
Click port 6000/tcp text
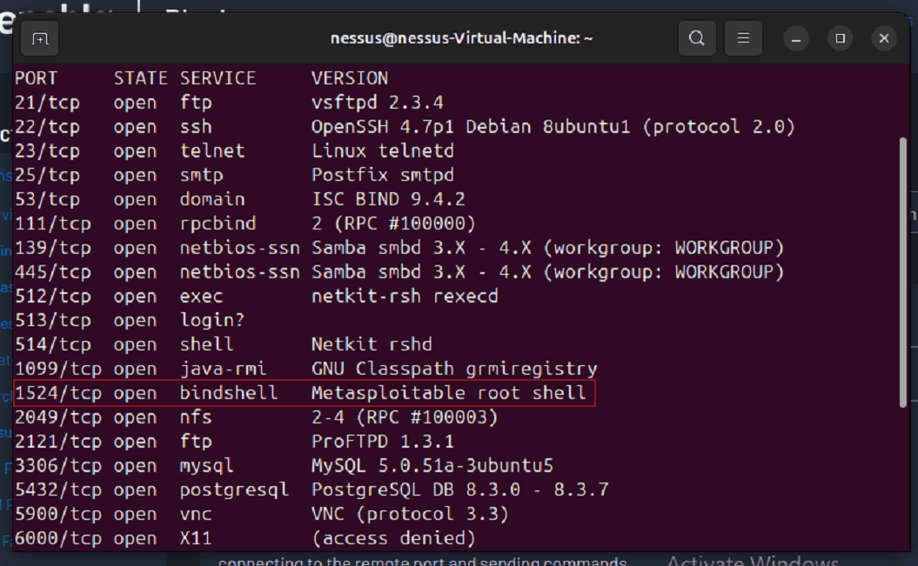[58, 538]
